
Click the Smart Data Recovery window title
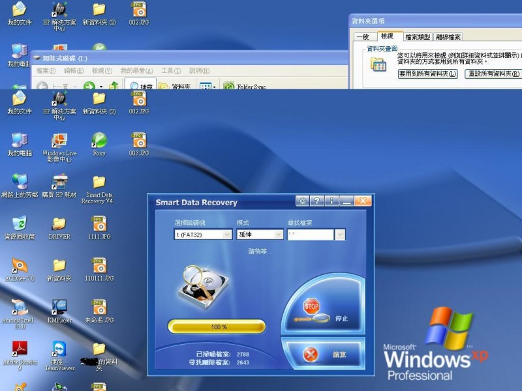(196, 203)
